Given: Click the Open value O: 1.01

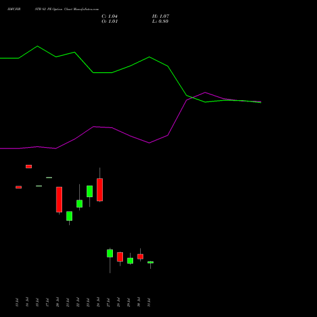Looking at the screenshot, I should point(110,22).
